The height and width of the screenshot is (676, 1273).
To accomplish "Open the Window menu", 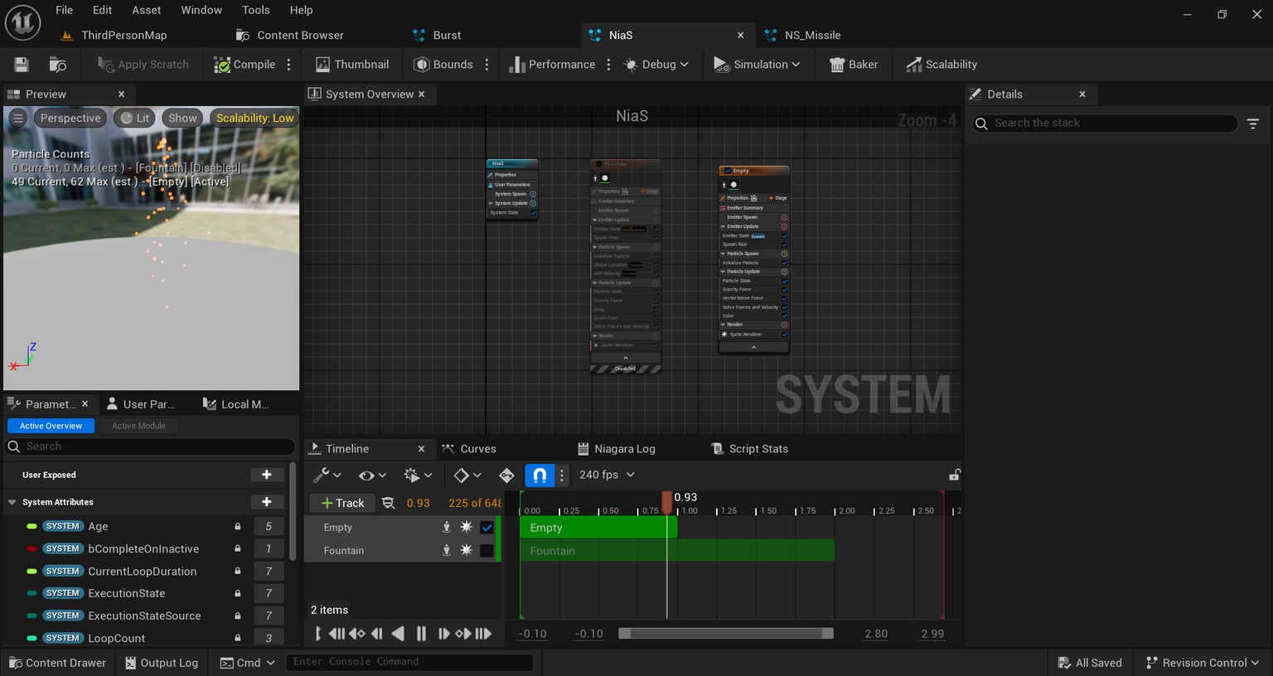I will point(201,10).
